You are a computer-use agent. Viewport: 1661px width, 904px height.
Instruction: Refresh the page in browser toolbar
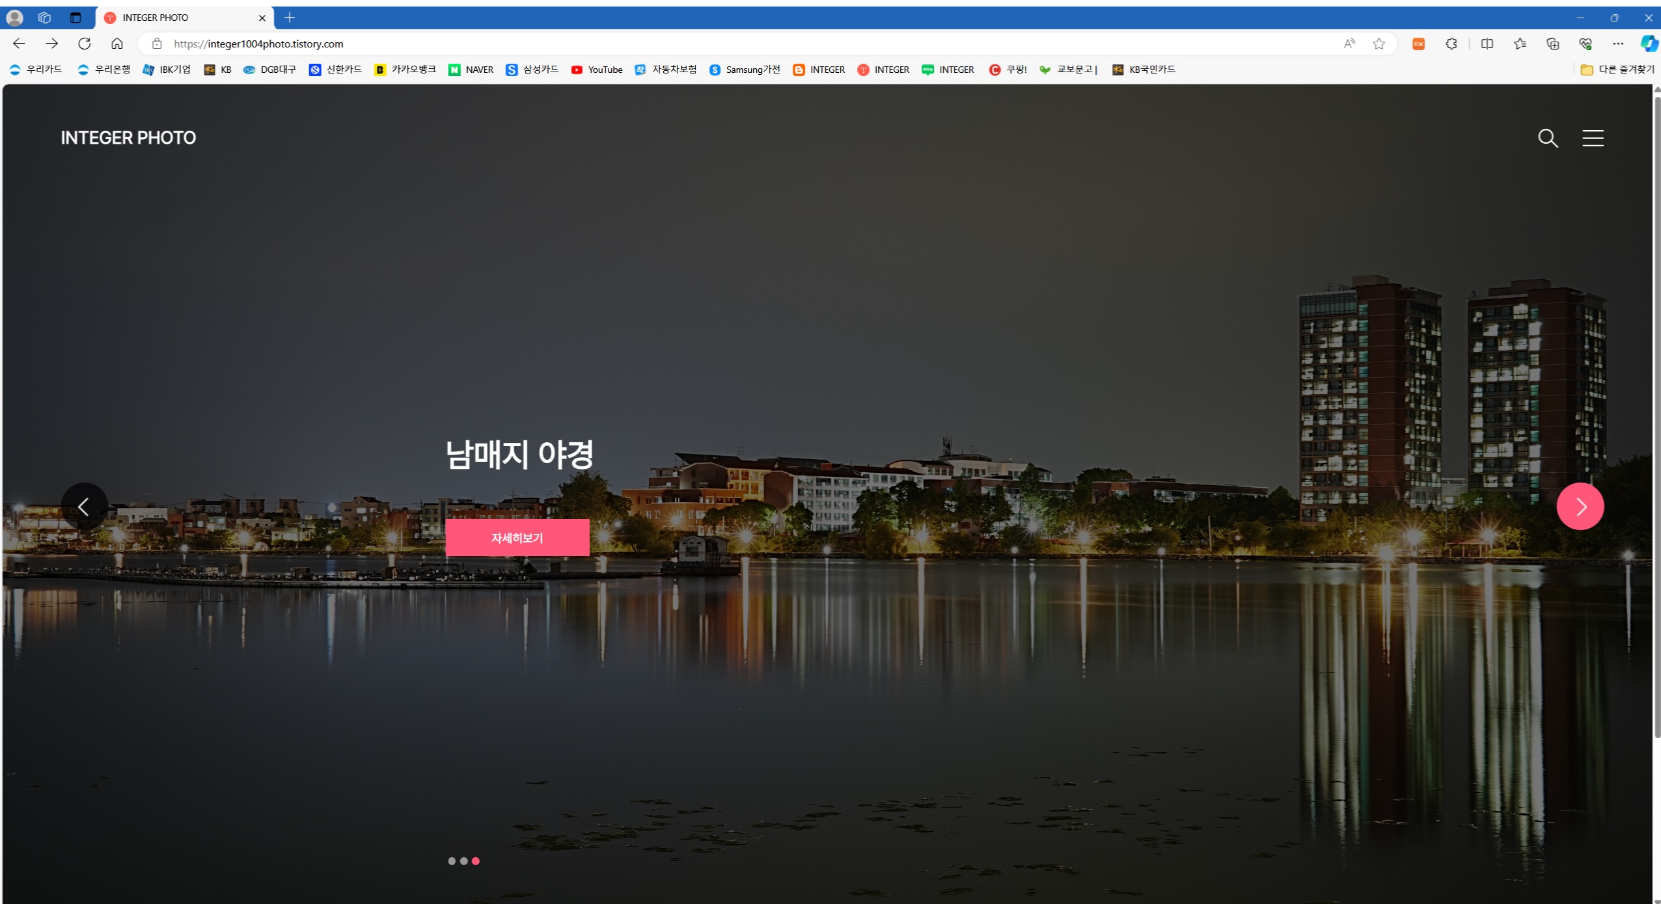[x=85, y=44]
